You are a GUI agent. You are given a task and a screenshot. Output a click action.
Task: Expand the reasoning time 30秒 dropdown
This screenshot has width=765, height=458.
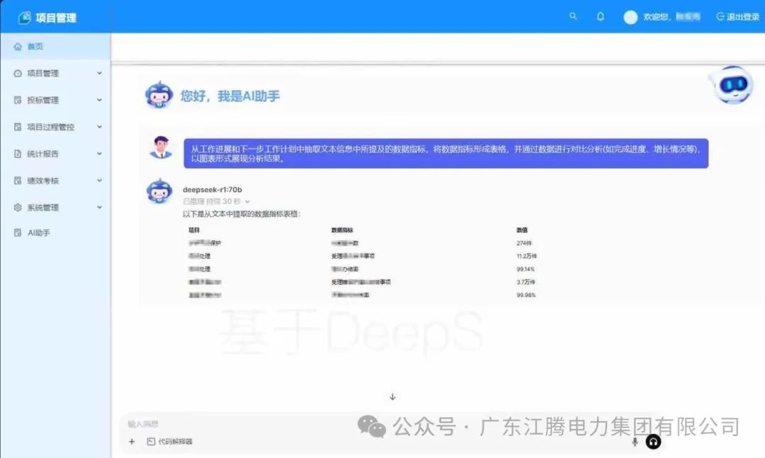[x=217, y=202]
